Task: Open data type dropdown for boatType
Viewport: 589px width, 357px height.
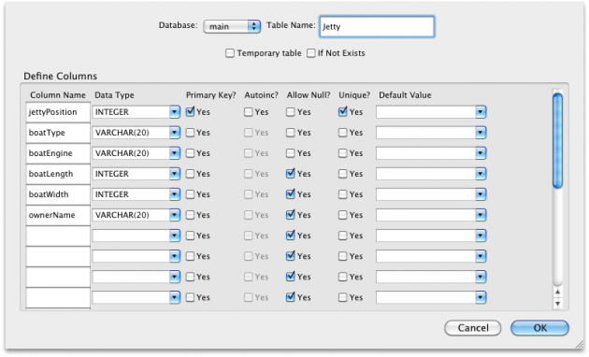Action: 175,133
